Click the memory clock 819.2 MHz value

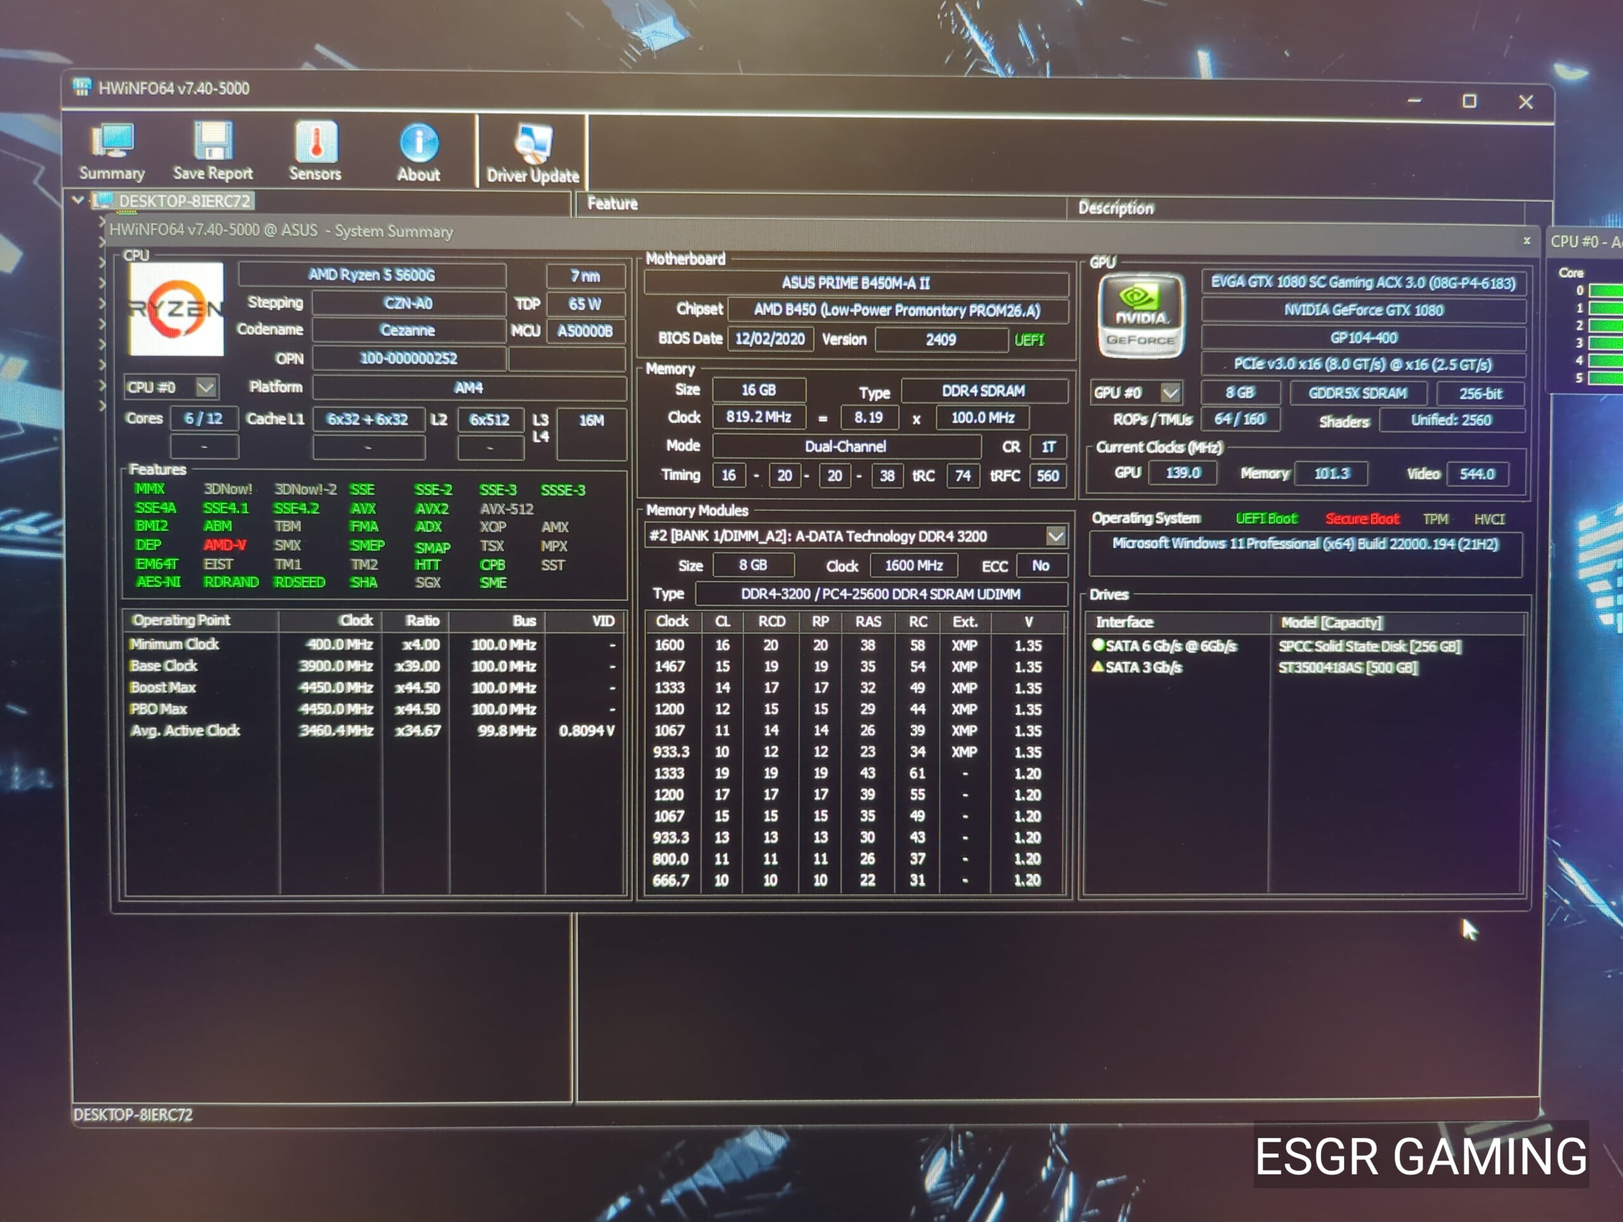(759, 417)
